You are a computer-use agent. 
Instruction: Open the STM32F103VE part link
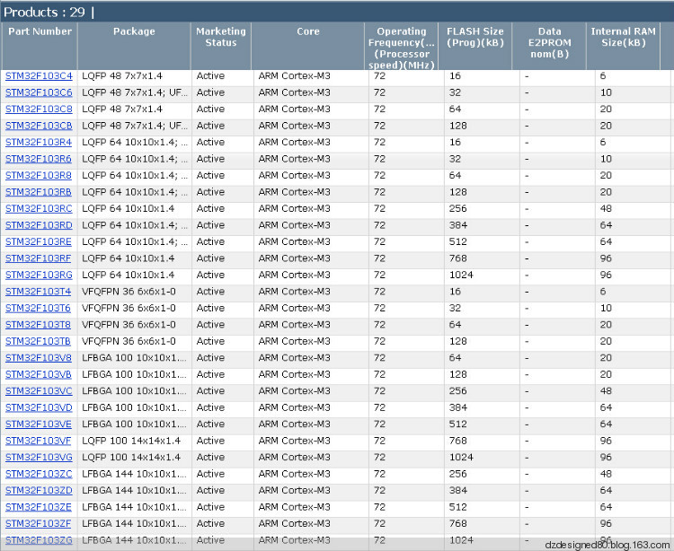point(39,424)
